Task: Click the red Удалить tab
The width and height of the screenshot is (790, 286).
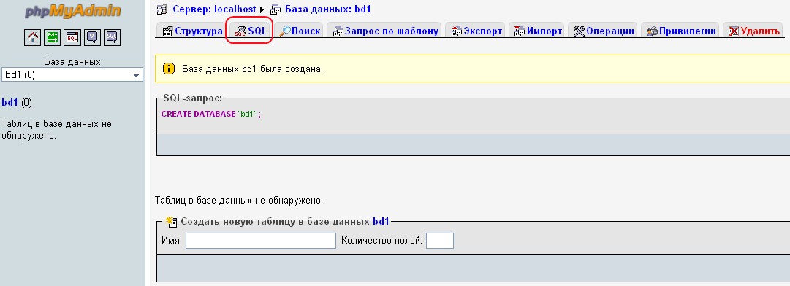Action: pyautogui.click(x=753, y=31)
